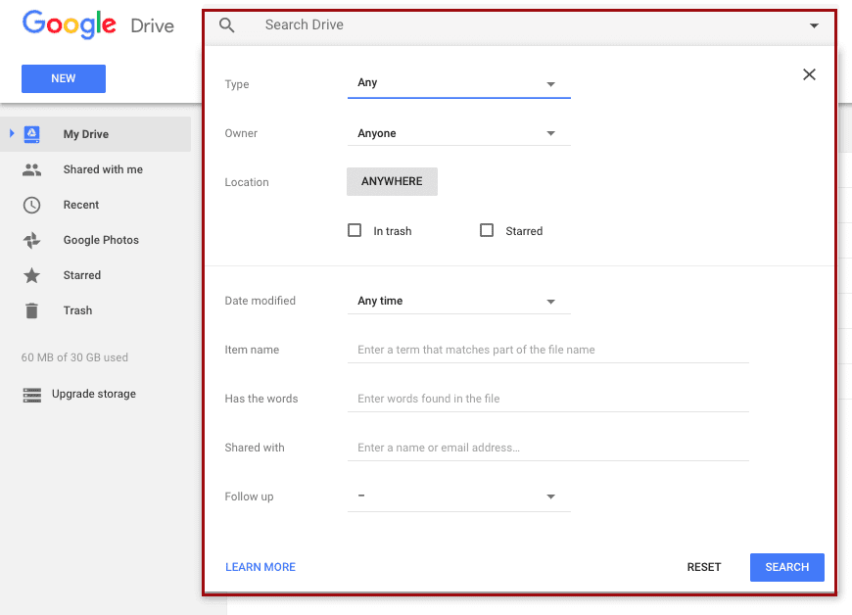This screenshot has height=615, width=852.
Task: Click the 60 MB of 30 GB used text
Action: pyautogui.click(x=74, y=357)
